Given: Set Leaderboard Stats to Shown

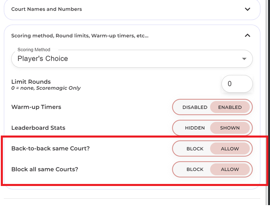Looking at the screenshot, I should click(230, 128).
